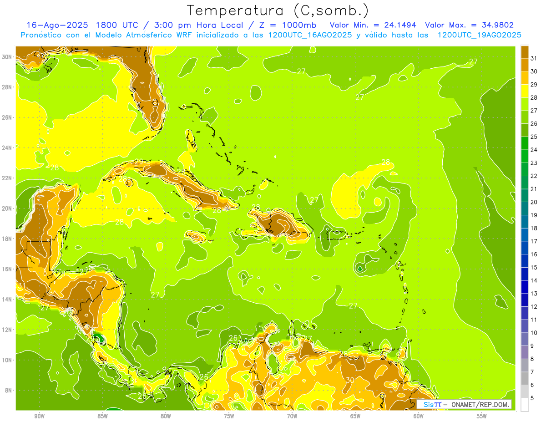546x422 pixels.
Task: Click the 'ONAMET/REP.DOM.' source label
Action: click(480, 404)
